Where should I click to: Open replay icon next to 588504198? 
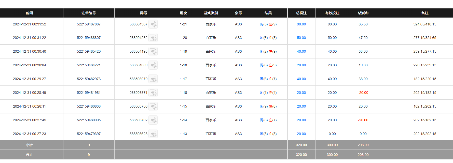pos(153,52)
